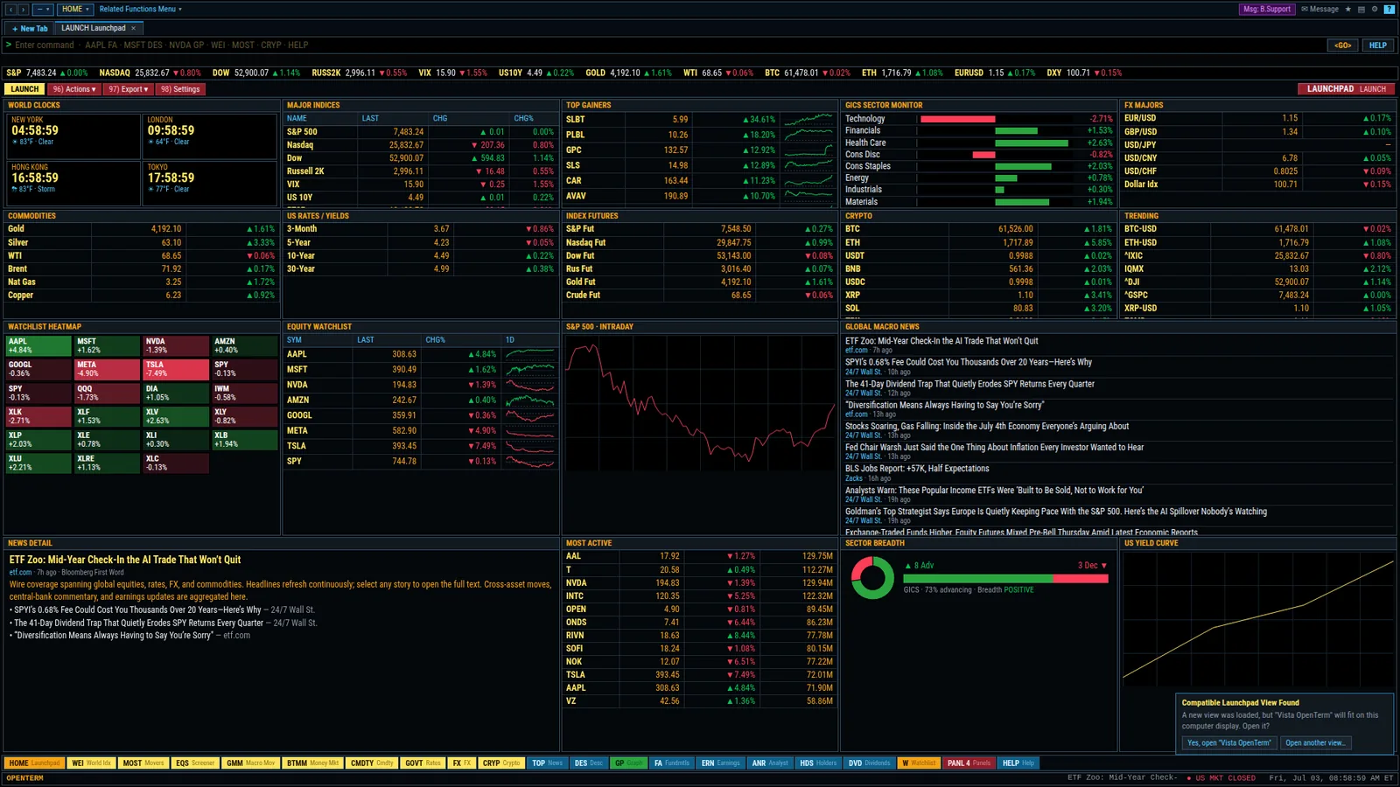Screen dimensions: 1400x787
Task: Click the Msg: B.Support badge
Action: click(1267, 9)
